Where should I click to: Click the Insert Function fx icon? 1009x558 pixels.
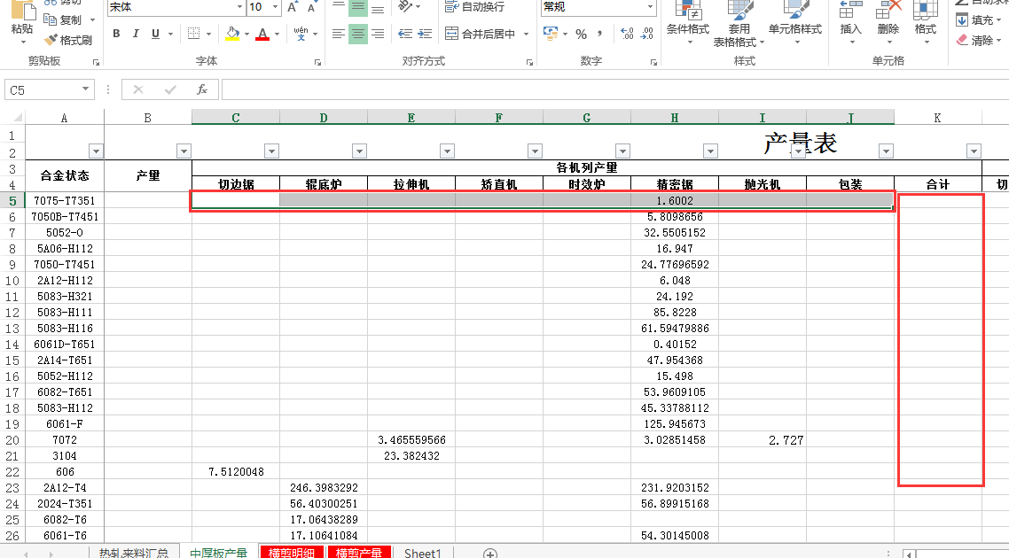pos(202,89)
